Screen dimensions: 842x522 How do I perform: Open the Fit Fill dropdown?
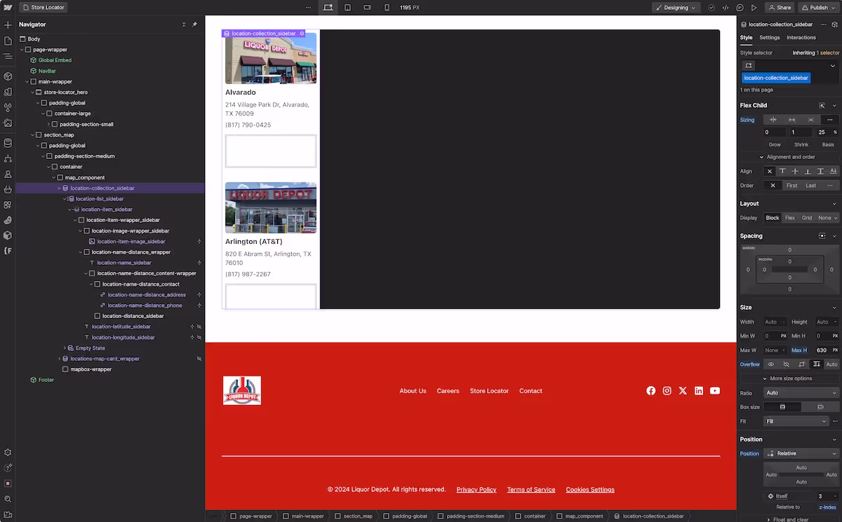[x=796, y=421]
